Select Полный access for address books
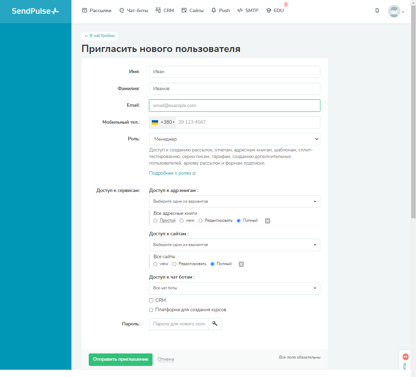This screenshot has height=377, width=416. click(239, 221)
